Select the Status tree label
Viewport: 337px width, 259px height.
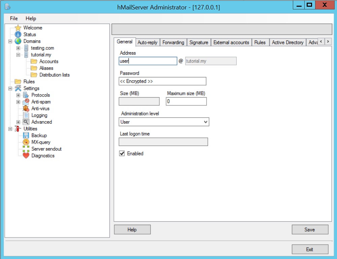(x=30, y=34)
